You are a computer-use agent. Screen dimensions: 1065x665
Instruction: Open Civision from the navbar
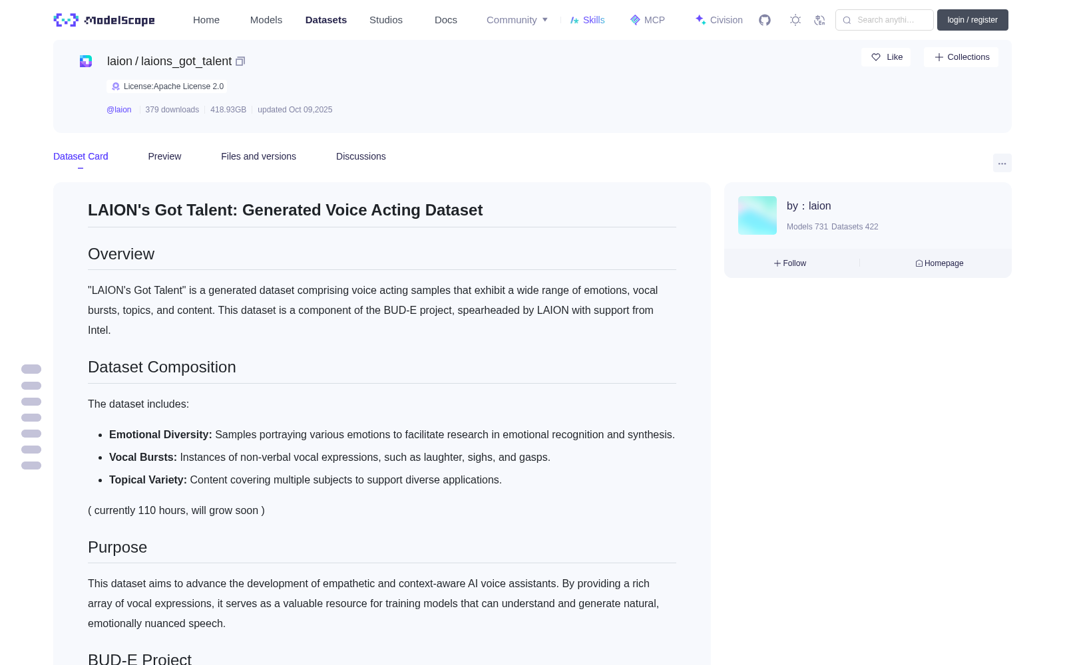click(719, 20)
